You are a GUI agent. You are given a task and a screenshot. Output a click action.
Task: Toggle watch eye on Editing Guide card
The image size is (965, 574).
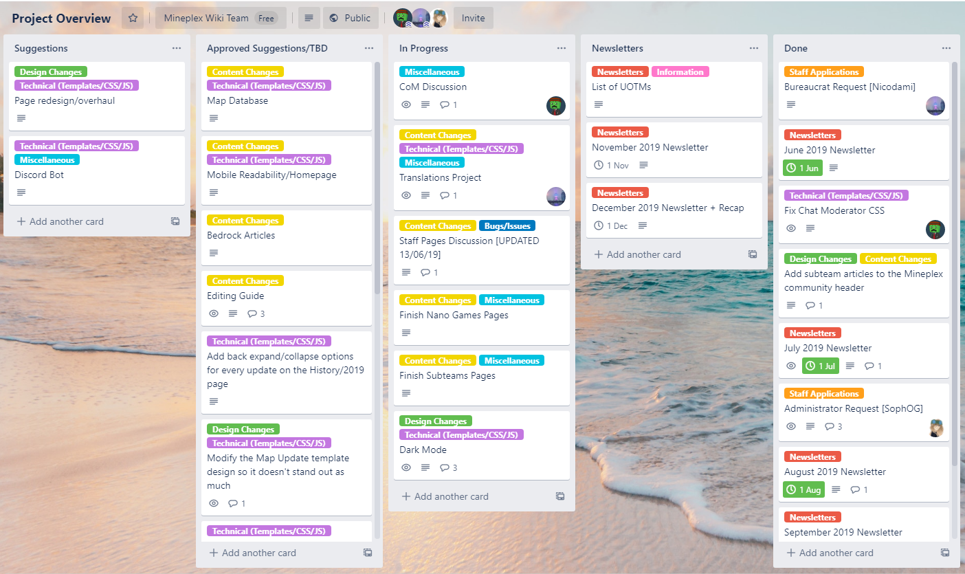coord(214,313)
